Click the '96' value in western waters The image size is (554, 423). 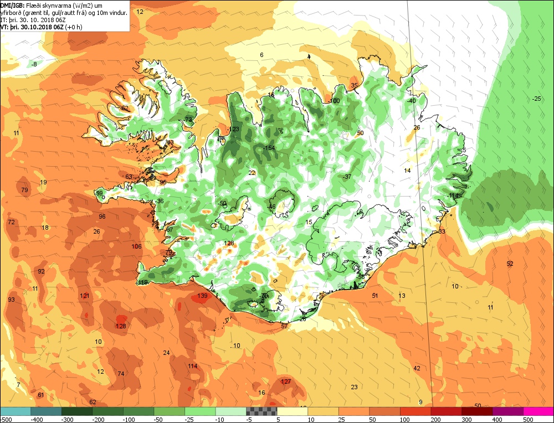(x=102, y=216)
